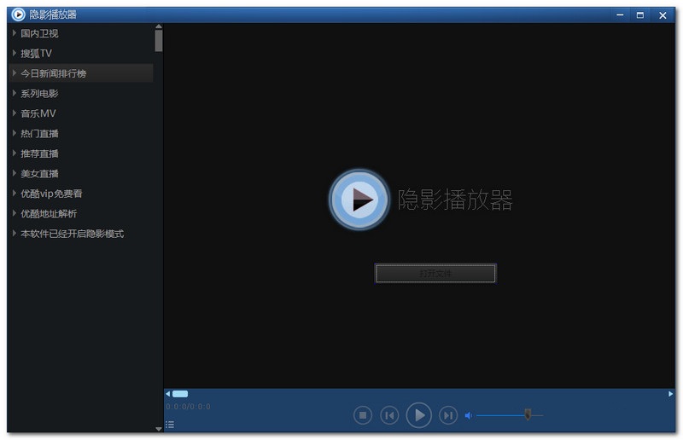The width and height of the screenshot is (683, 440).
Task: Expand the 今日新闻排行榜 arrow
Action: tap(15, 72)
